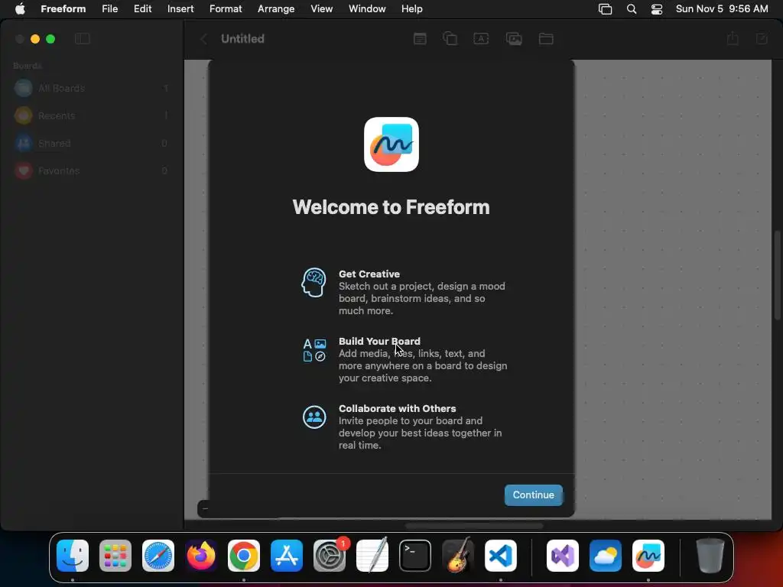Click the date and time in menu bar

tap(722, 8)
